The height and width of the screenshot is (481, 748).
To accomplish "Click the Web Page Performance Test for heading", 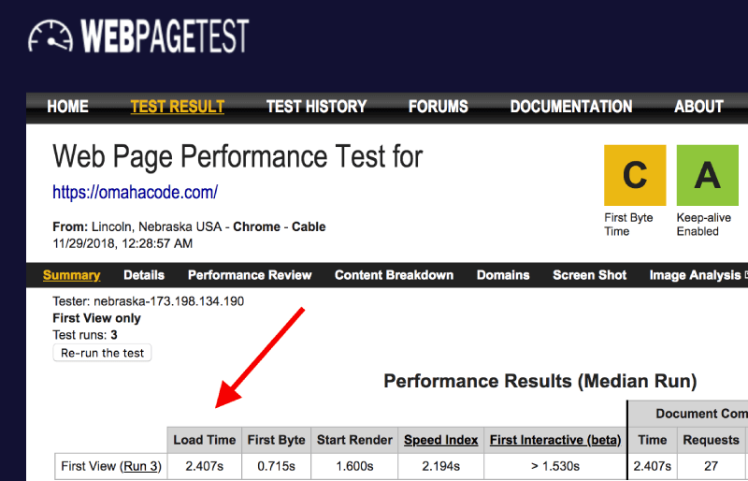I will click(237, 156).
